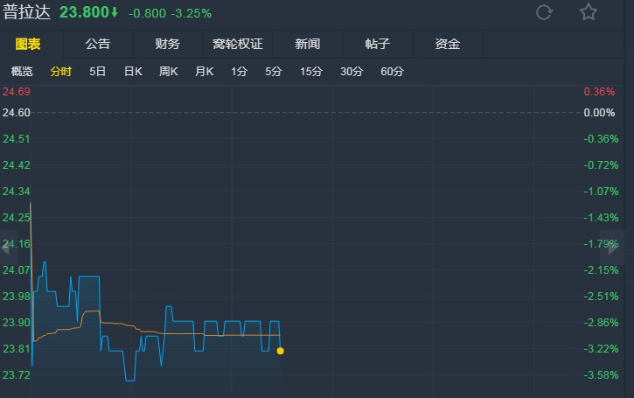This screenshot has width=634, height=398.
Task: Click the left arrow on chart edge
Action: pyautogui.click(x=4, y=248)
